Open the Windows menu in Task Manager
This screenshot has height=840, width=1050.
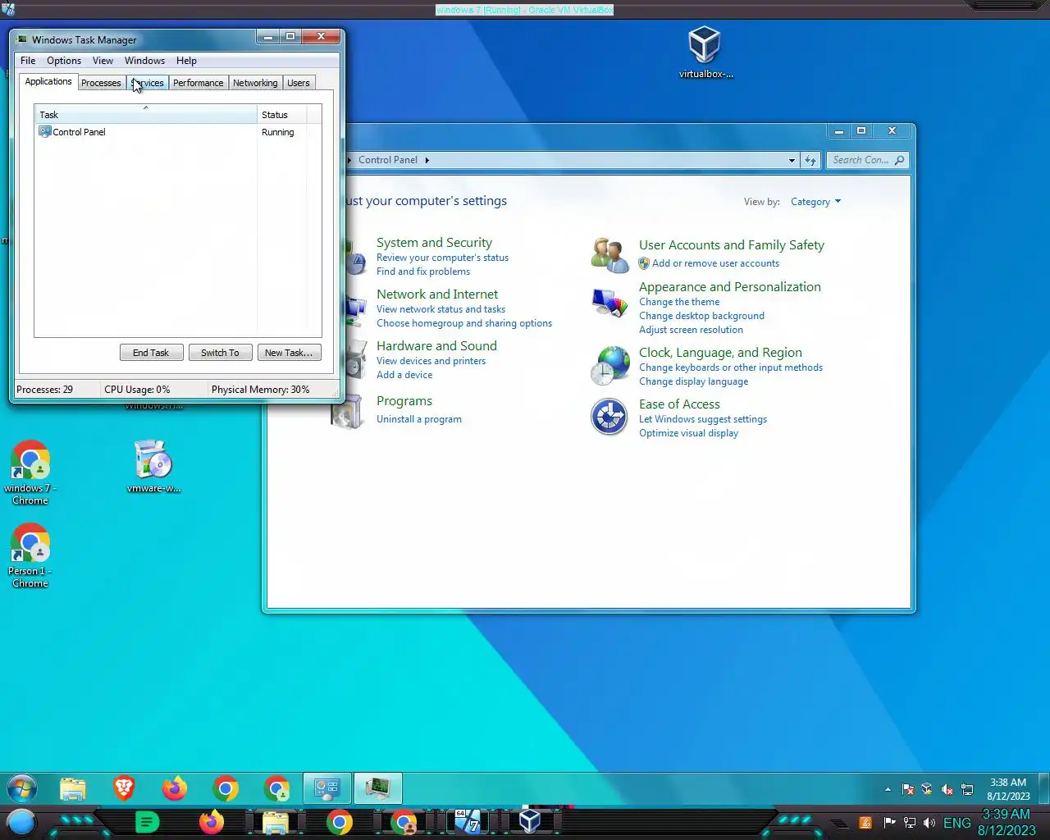pos(144,61)
